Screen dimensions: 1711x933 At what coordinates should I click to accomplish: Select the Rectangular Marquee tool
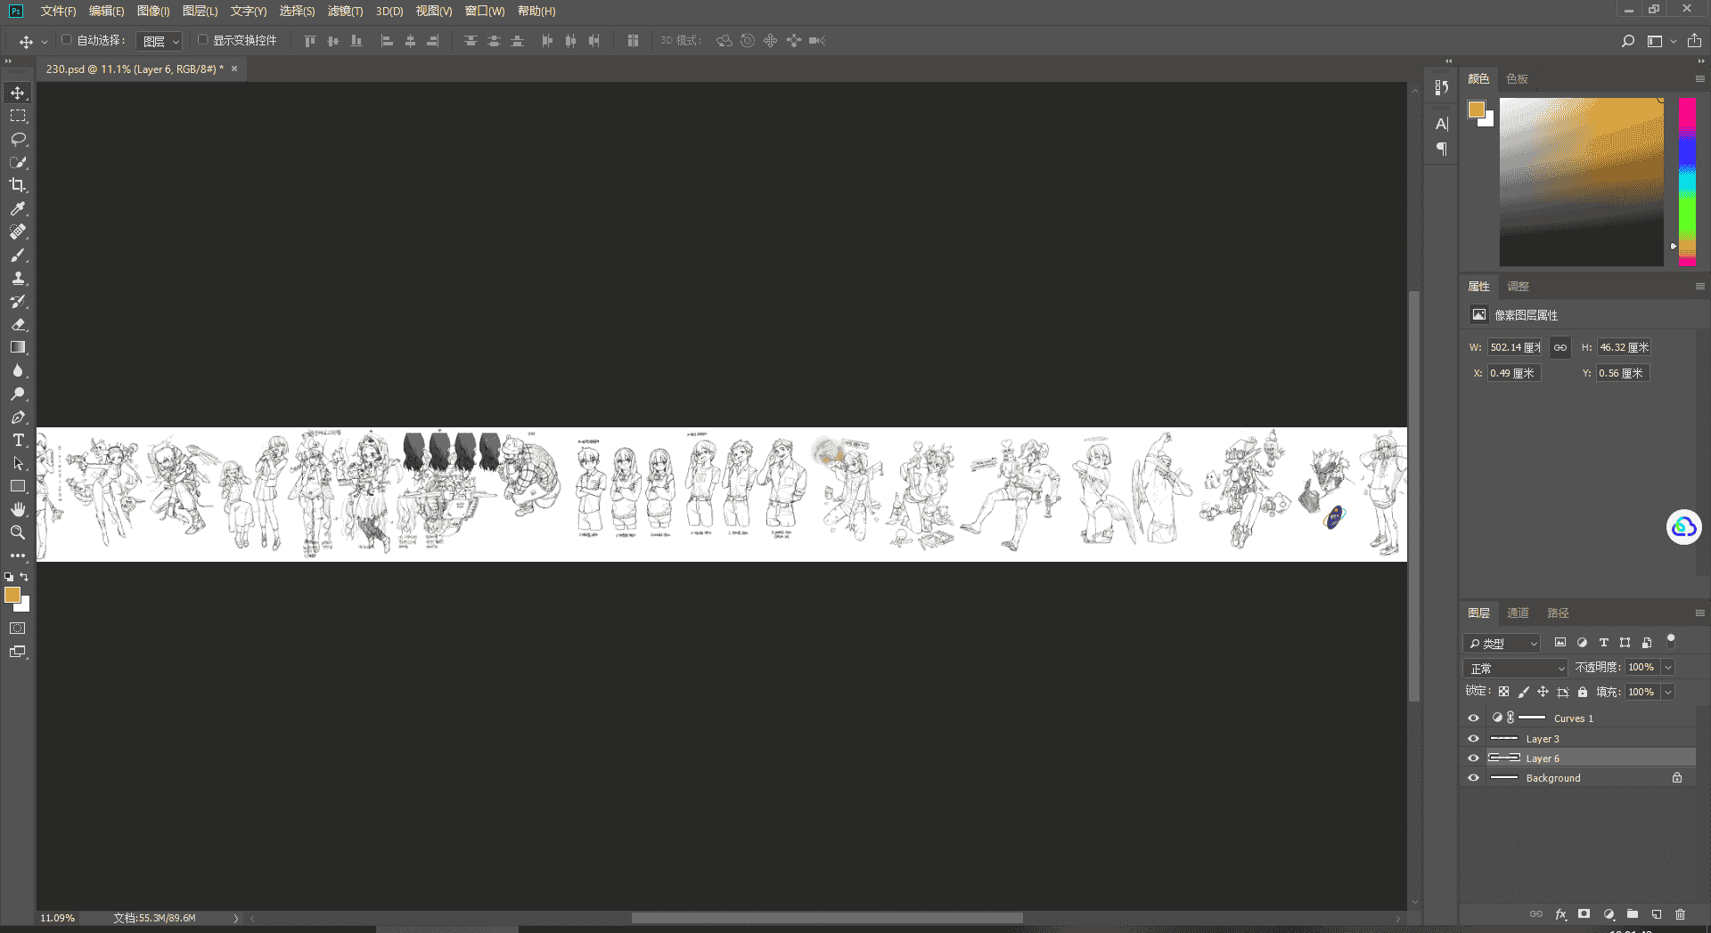(x=18, y=117)
